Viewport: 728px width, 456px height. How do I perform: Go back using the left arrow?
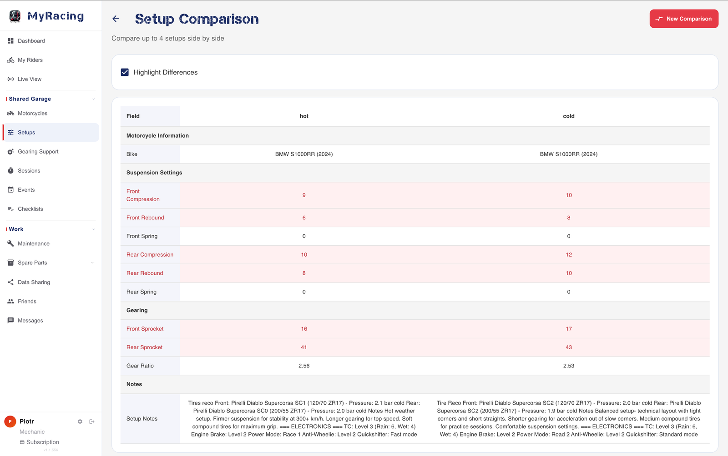point(116,19)
